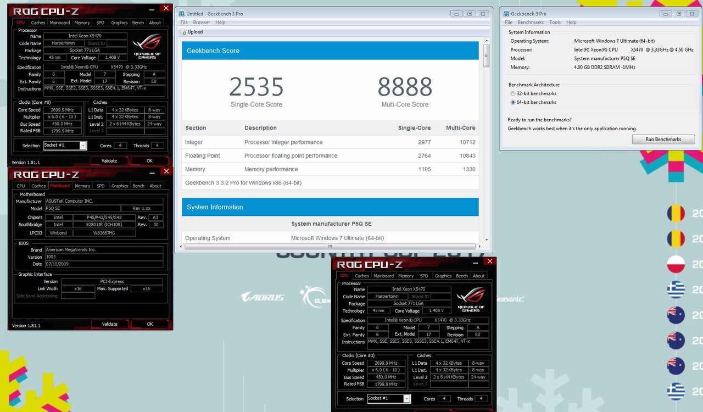Open About tab in bottom-right CPU-Z window
This screenshot has width=703, height=412.
click(x=479, y=276)
